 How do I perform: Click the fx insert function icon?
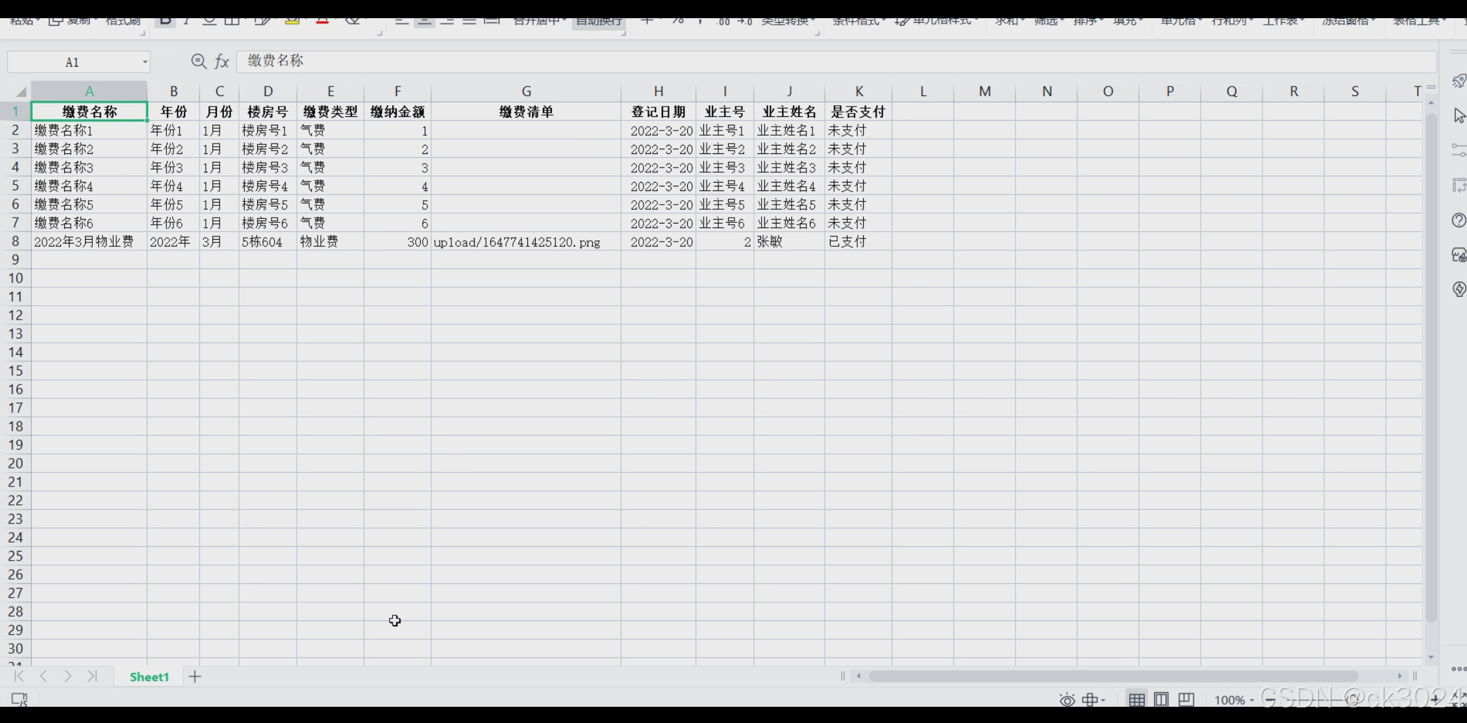coord(222,62)
